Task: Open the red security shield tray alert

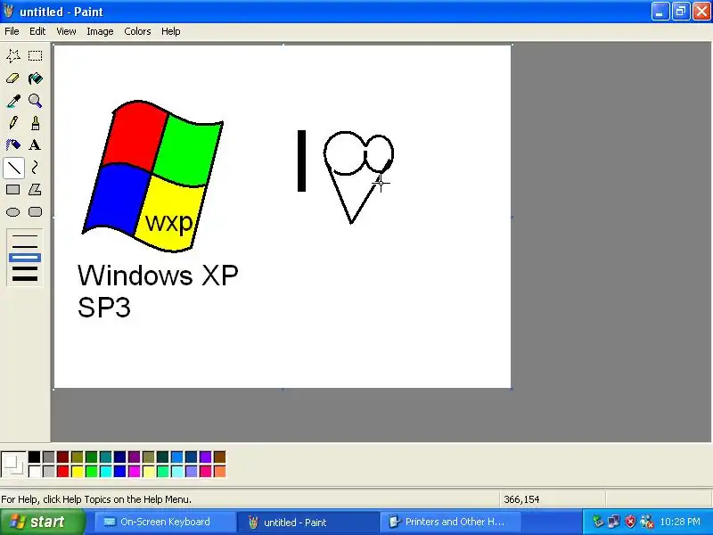Action: point(630,522)
